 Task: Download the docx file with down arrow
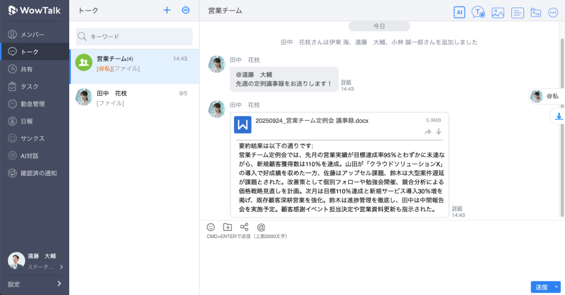pyautogui.click(x=439, y=132)
